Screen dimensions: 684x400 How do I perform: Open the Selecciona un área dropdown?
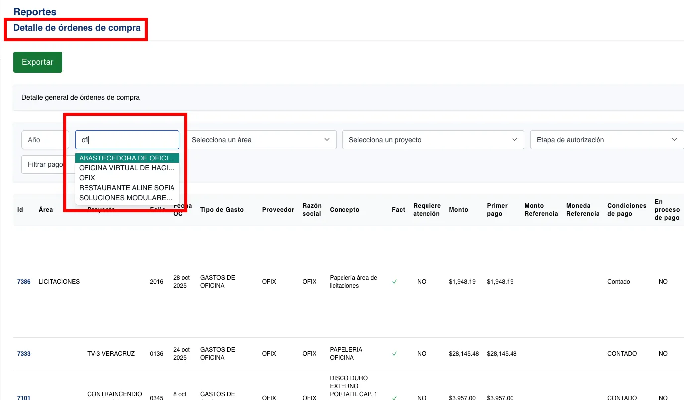[x=261, y=140]
